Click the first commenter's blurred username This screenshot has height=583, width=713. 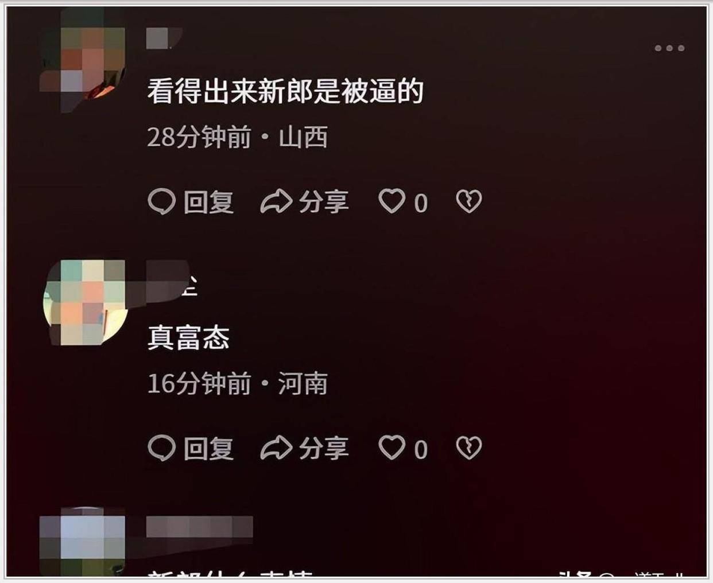[x=164, y=38]
